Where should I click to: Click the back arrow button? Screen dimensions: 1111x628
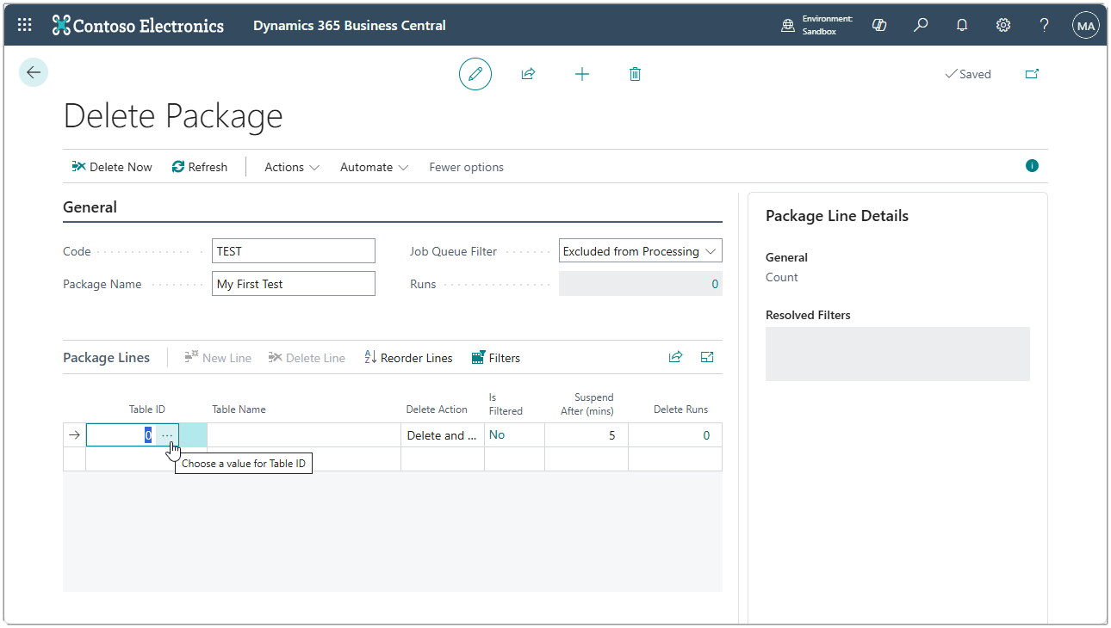pyautogui.click(x=34, y=73)
